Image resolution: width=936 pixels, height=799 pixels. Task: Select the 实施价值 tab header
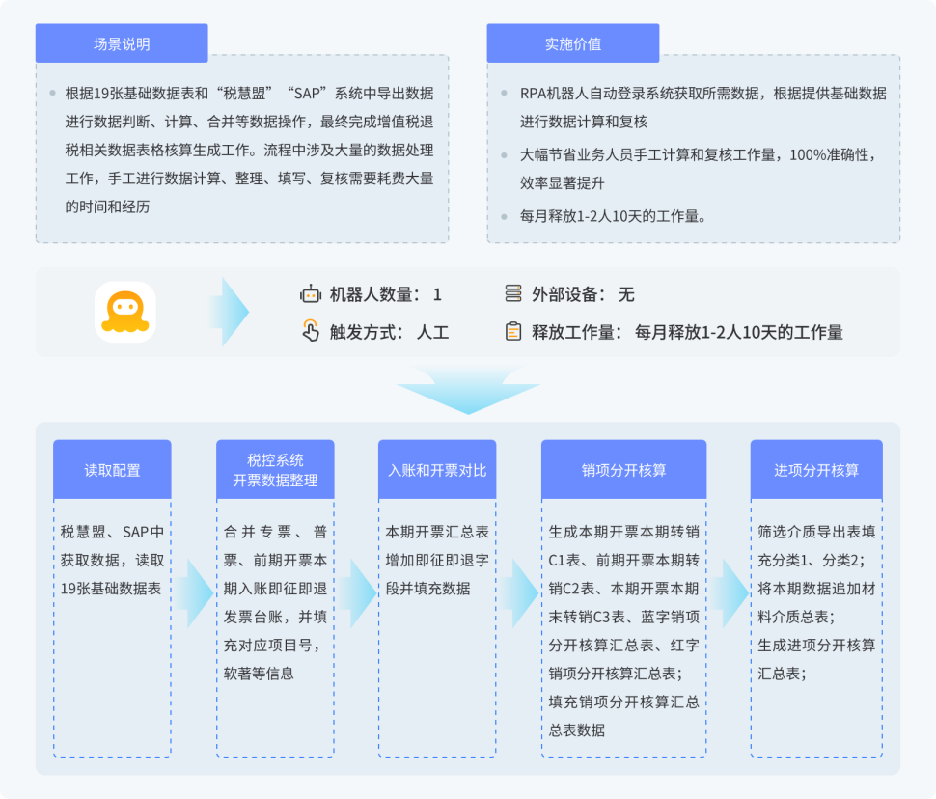(572, 44)
